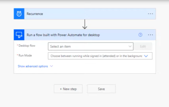This screenshot has width=169, height=107.
Task: Expand the Desktop flow dropdown chevron
Action: click(x=130, y=47)
